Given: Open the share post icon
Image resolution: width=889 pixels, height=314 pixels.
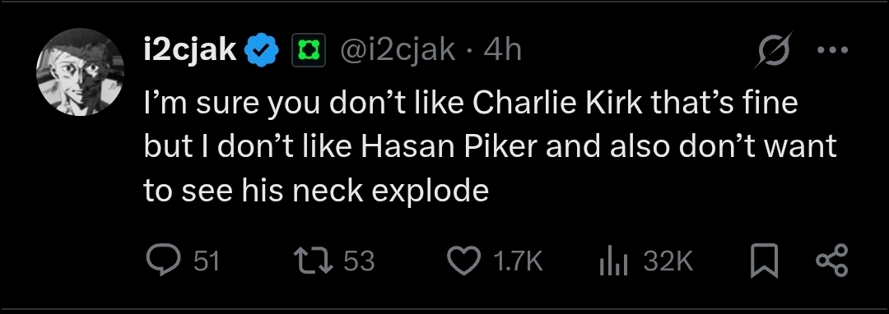Looking at the screenshot, I should (x=831, y=261).
